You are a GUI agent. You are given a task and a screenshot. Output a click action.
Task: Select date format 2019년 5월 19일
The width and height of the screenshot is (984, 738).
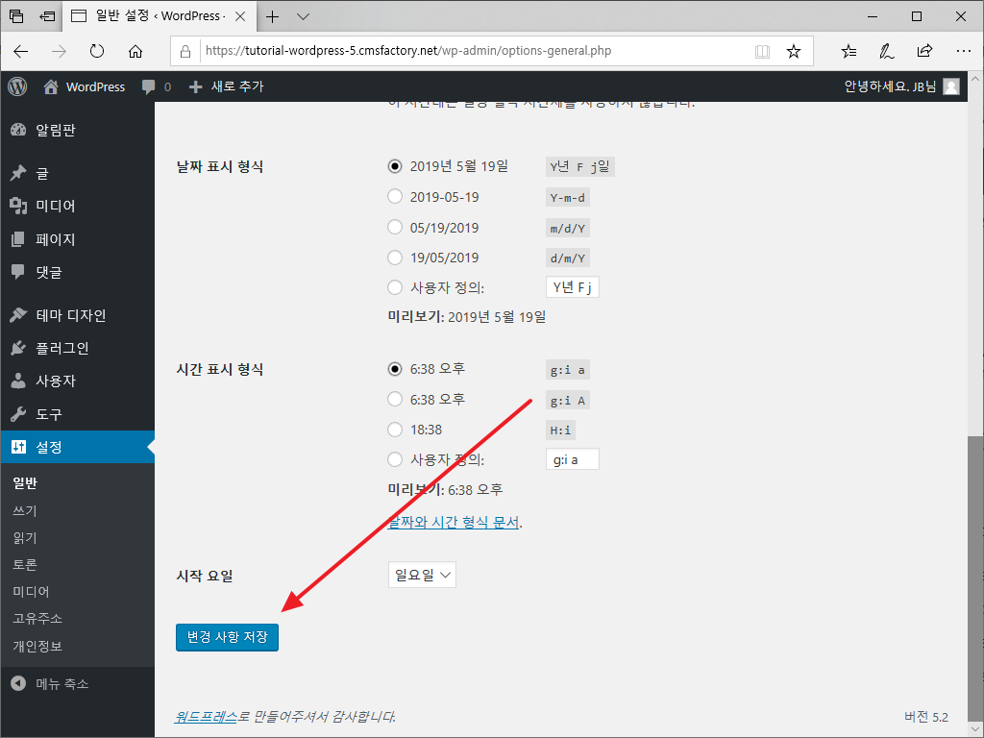(x=395, y=166)
